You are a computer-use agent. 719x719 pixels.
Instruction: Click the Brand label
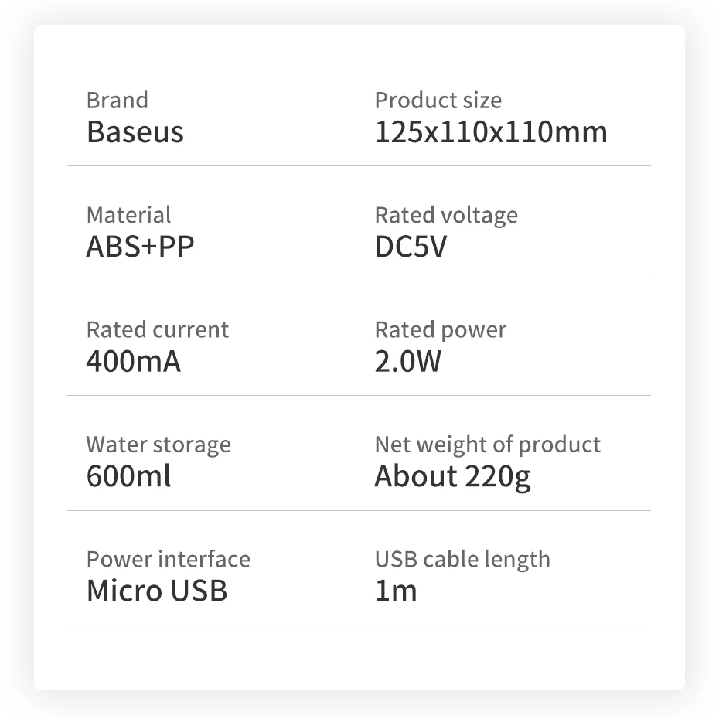(x=117, y=101)
